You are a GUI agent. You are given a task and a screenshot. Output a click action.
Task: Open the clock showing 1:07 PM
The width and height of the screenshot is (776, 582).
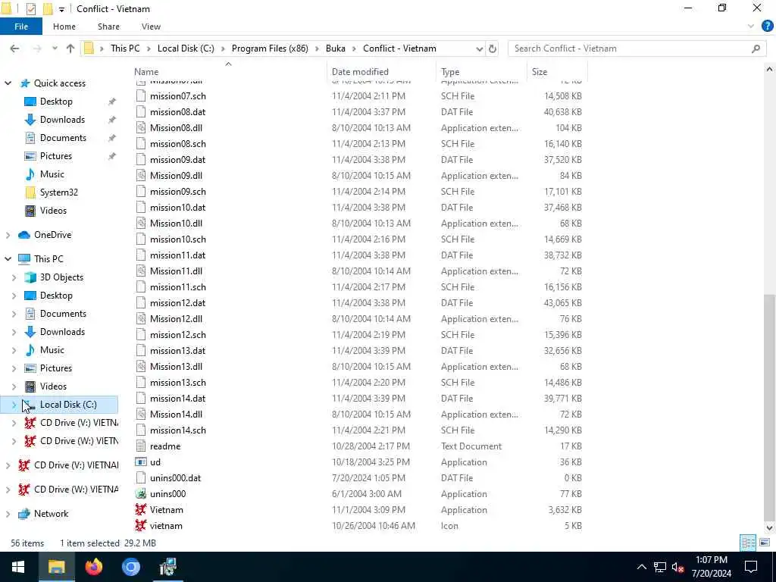[x=711, y=567]
